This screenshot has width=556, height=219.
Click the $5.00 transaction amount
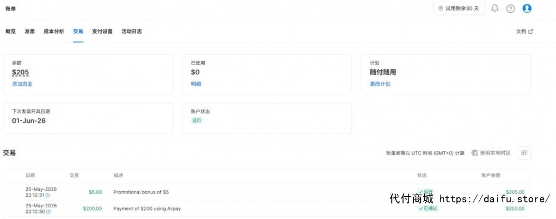[x=95, y=192]
